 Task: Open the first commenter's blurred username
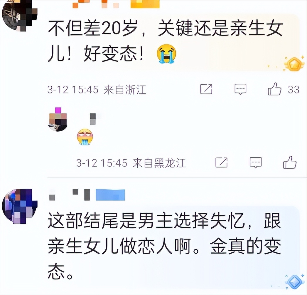[x=116, y=4]
